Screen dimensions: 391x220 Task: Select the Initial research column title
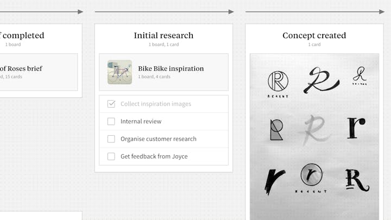163,35
